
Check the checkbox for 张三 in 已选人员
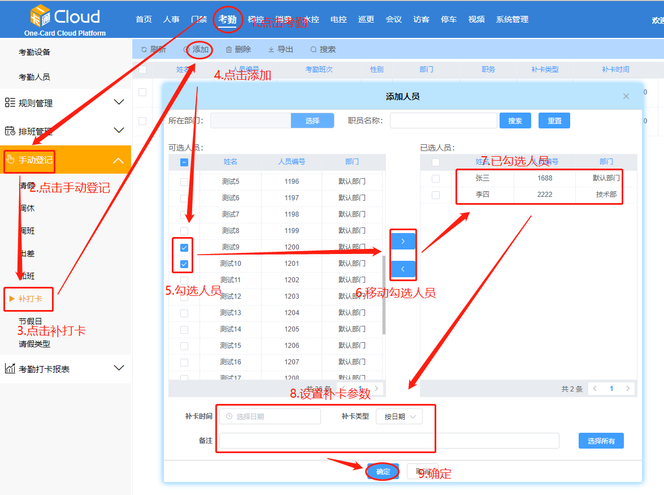pyautogui.click(x=435, y=179)
